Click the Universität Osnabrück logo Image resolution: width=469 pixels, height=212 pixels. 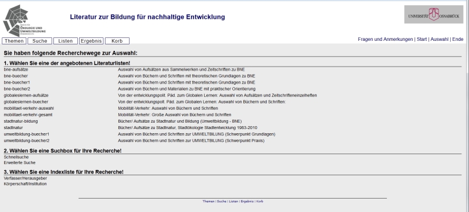(x=434, y=15)
